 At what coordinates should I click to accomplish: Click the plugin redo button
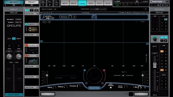pos(49,13)
